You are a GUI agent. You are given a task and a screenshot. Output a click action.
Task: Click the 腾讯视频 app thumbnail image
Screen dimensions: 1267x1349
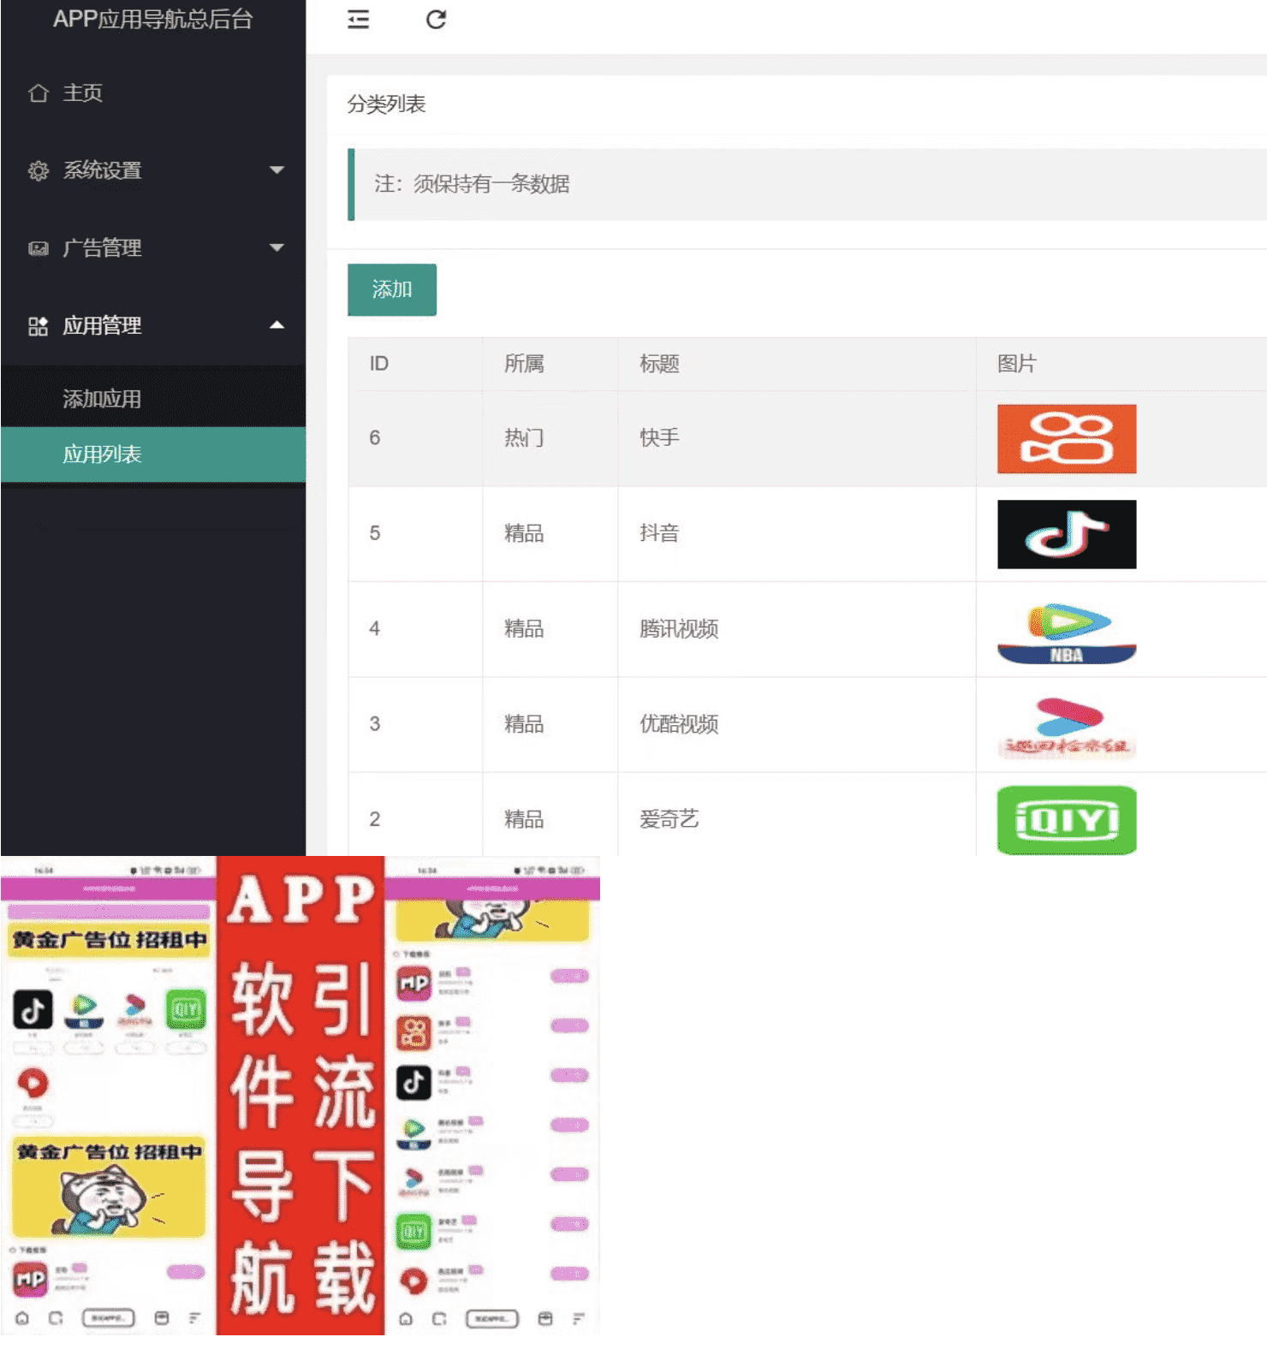pyautogui.click(x=1067, y=633)
